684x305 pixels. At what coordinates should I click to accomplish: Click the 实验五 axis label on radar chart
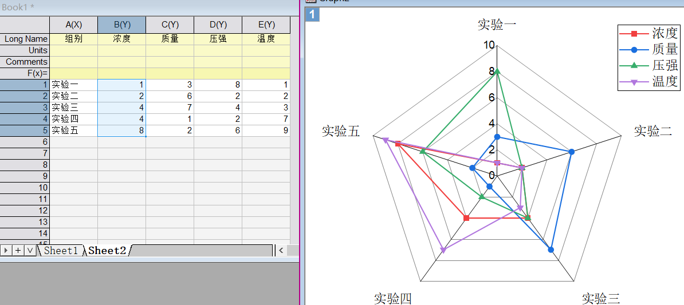click(x=340, y=131)
